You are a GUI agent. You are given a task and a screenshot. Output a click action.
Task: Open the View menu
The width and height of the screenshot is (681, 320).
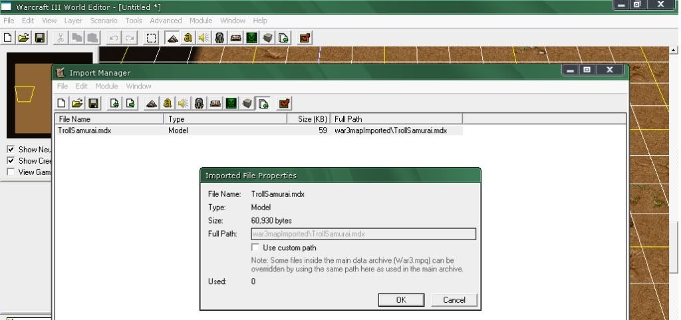(x=49, y=21)
